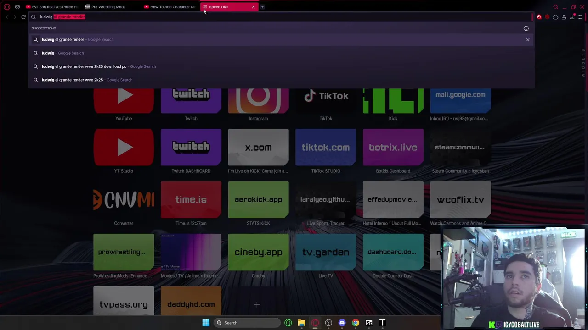Open the extensions cube icon
Screen dimensions: 588x330
(x=555, y=17)
